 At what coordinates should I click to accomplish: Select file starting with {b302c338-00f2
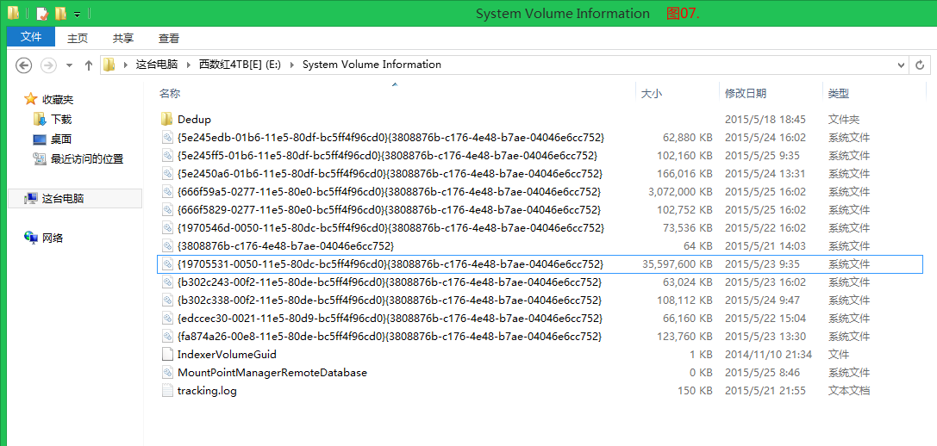[x=541, y=300]
